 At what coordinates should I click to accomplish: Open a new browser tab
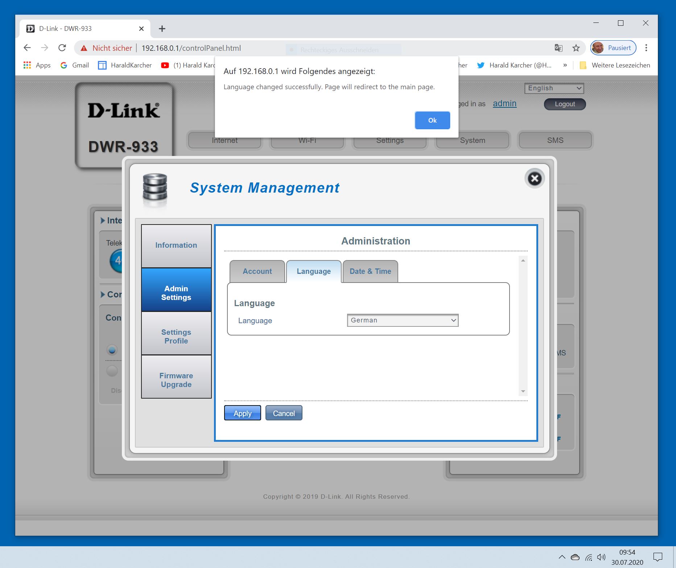(x=162, y=29)
